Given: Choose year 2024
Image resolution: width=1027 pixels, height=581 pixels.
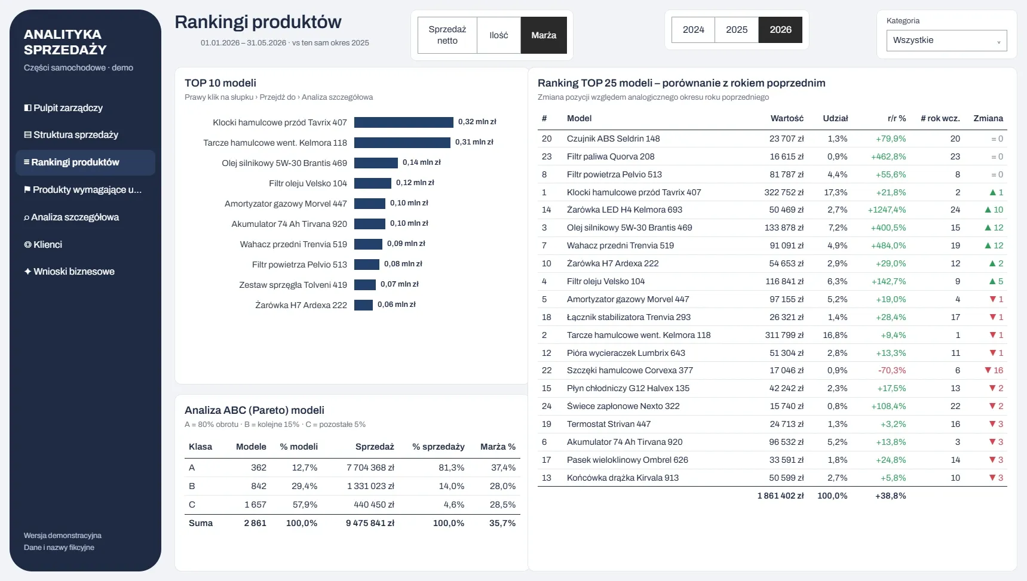Looking at the screenshot, I should pos(693,30).
